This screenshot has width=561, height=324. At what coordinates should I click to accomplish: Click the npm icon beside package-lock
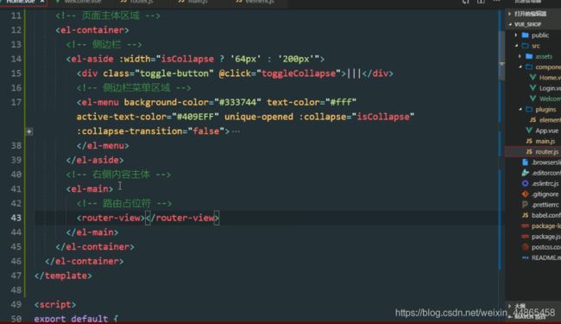(526, 226)
